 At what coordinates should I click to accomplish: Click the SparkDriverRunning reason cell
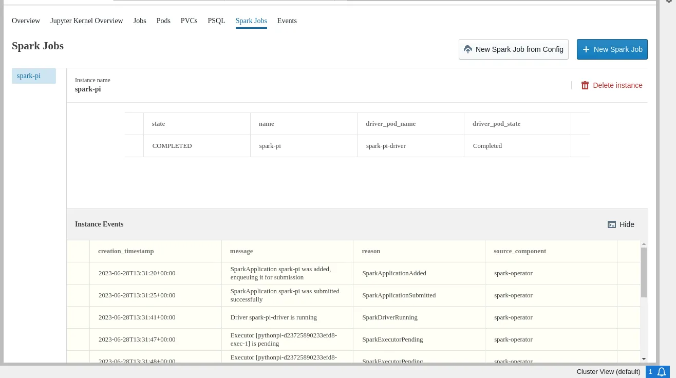[420, 317]
